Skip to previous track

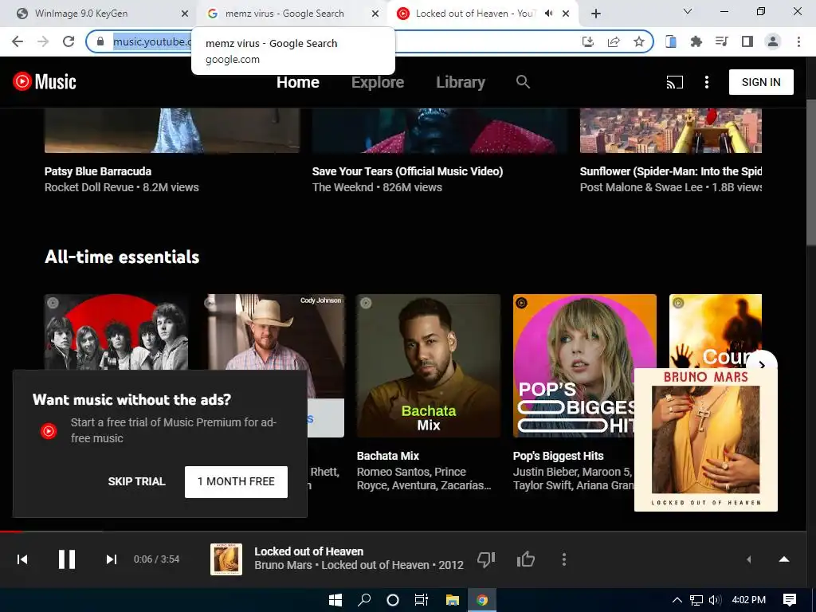[x=22, y=559]
